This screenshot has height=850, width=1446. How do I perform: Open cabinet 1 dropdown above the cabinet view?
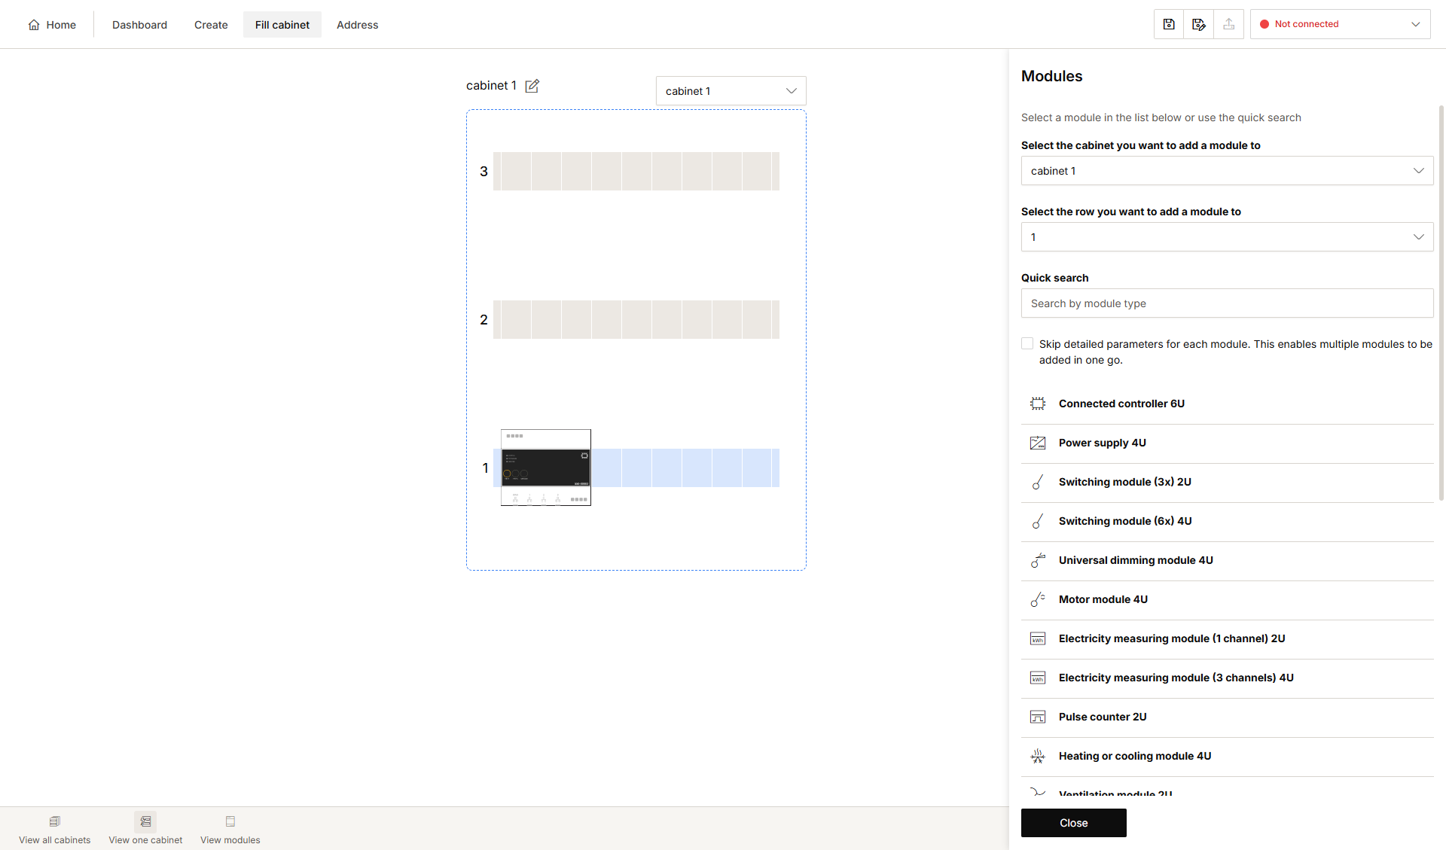pos(731,91)
